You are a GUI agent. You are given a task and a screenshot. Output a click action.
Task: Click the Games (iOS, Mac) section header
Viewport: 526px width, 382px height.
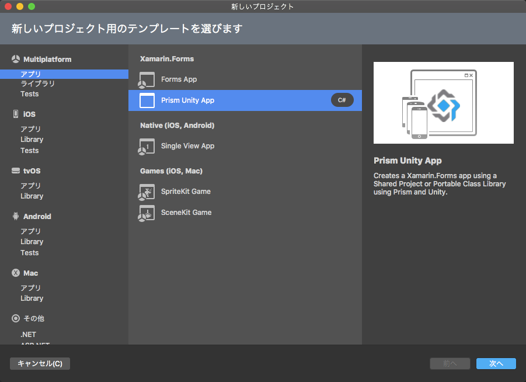172,171
